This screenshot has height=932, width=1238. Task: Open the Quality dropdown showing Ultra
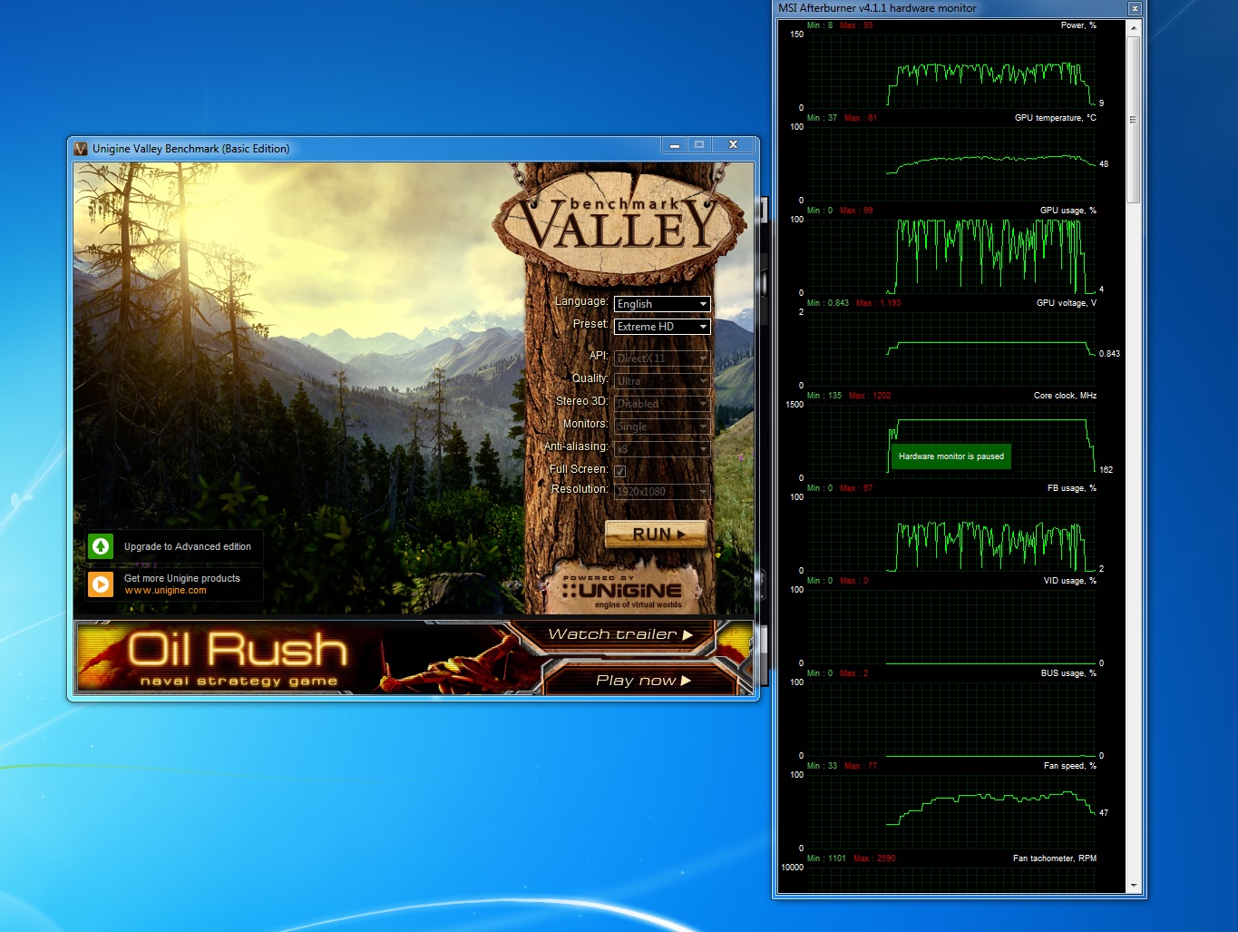click(662, 381)
